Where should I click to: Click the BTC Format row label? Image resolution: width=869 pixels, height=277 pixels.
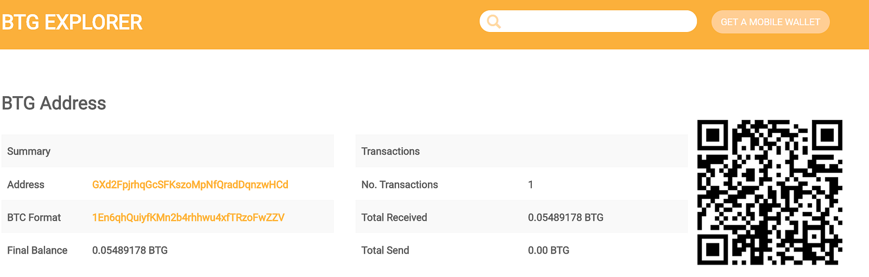pos(34,218)
